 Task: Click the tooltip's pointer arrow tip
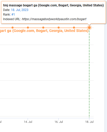[89, 25]
